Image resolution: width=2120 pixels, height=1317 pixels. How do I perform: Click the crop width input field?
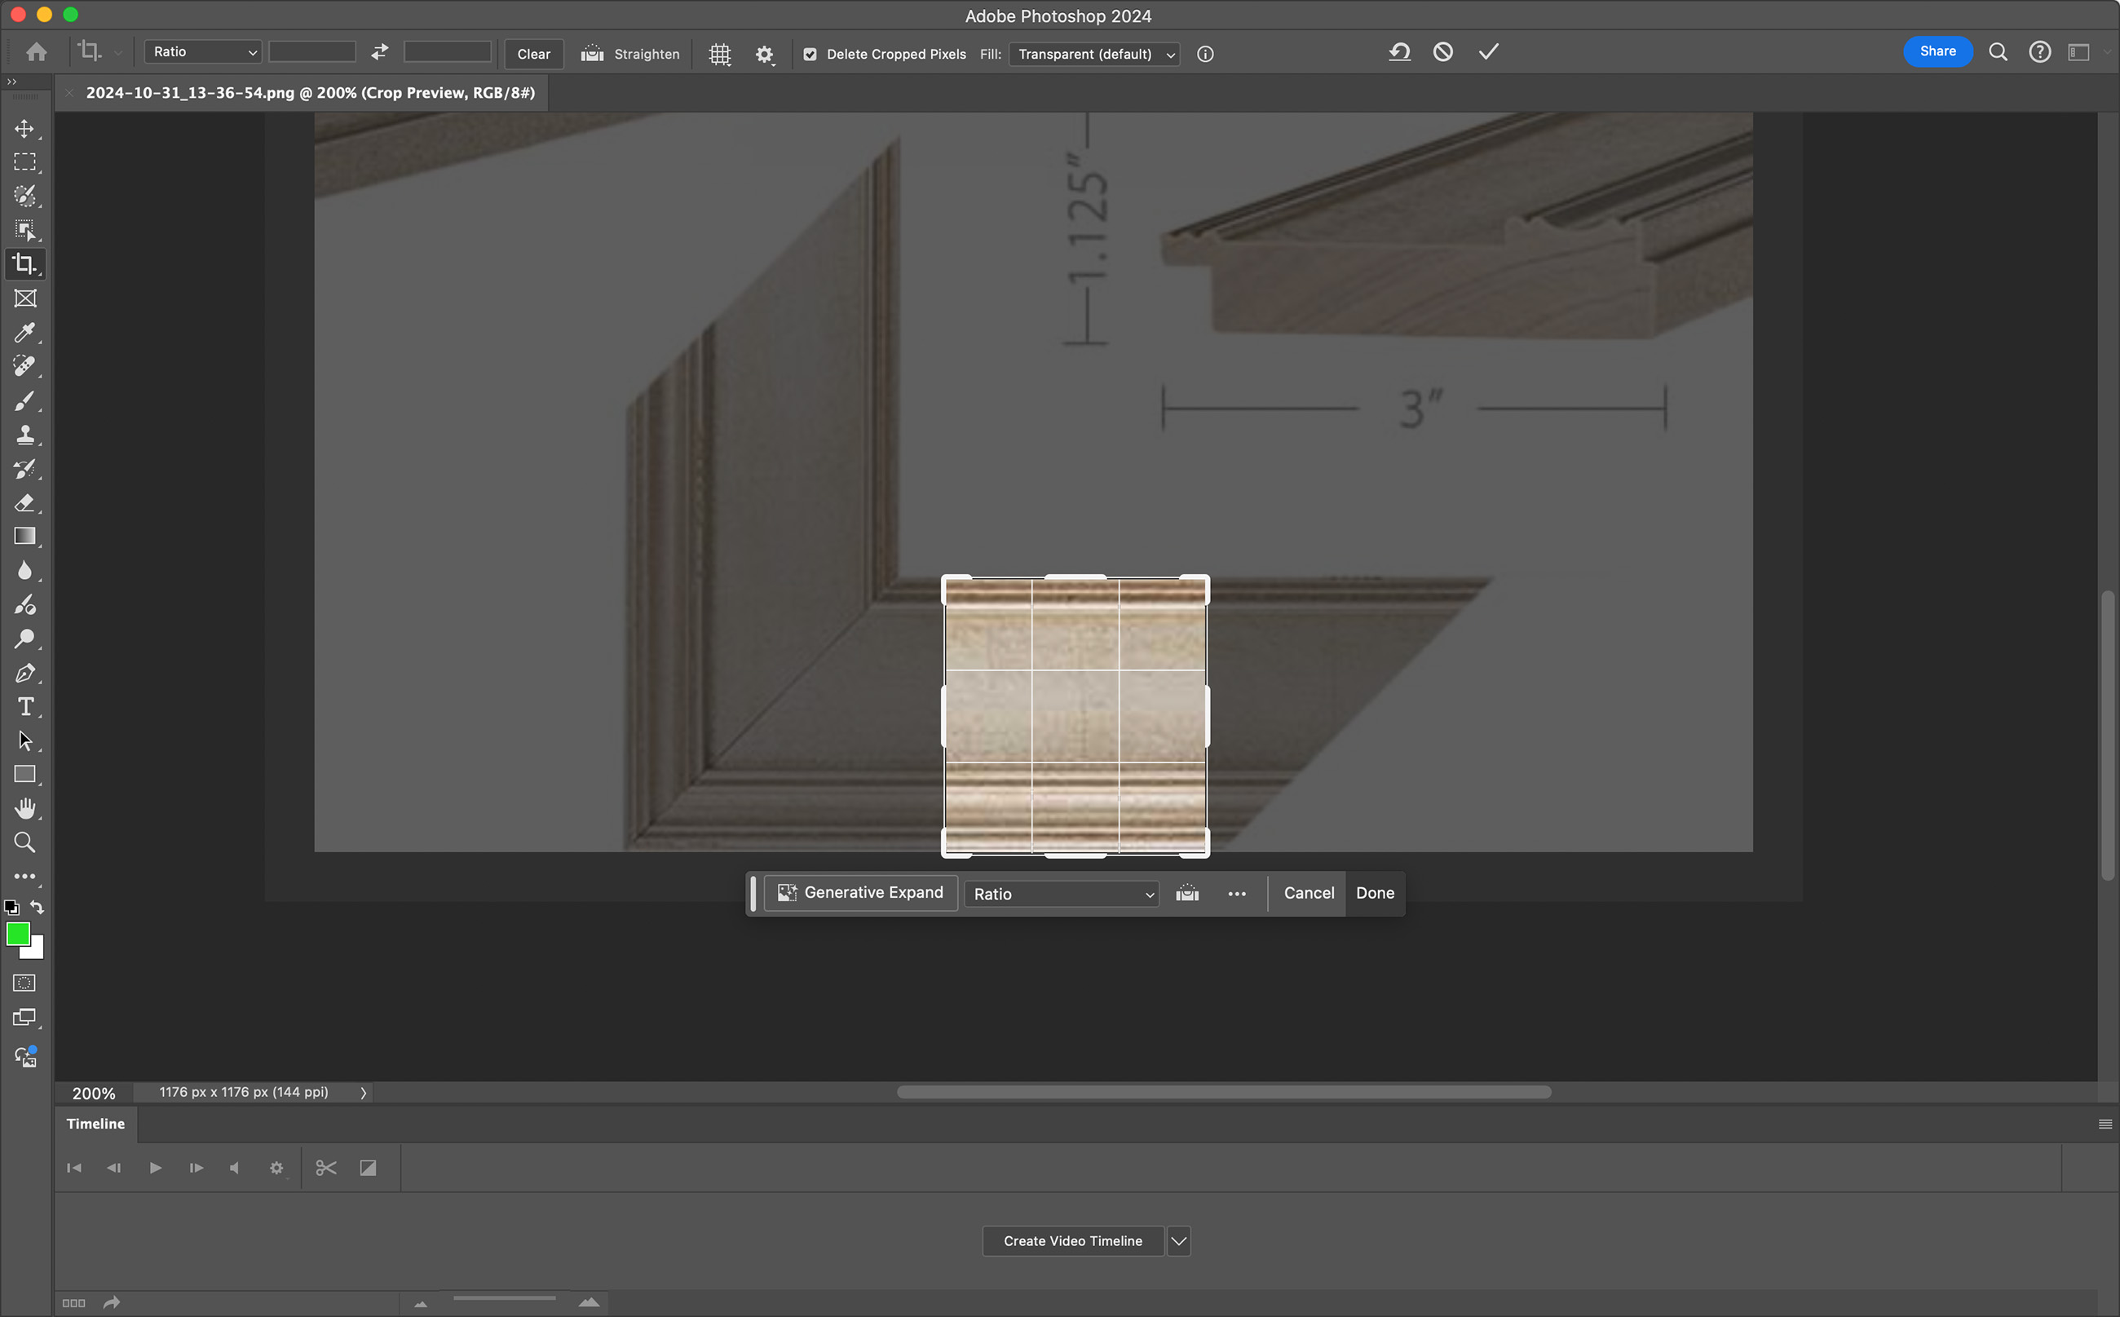(x=311, y=52)
